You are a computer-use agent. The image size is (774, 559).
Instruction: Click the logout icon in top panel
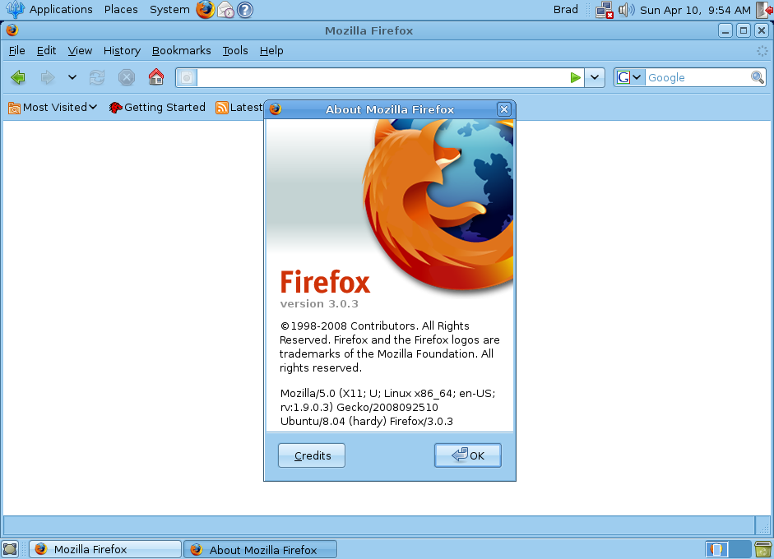click(765, 10)
